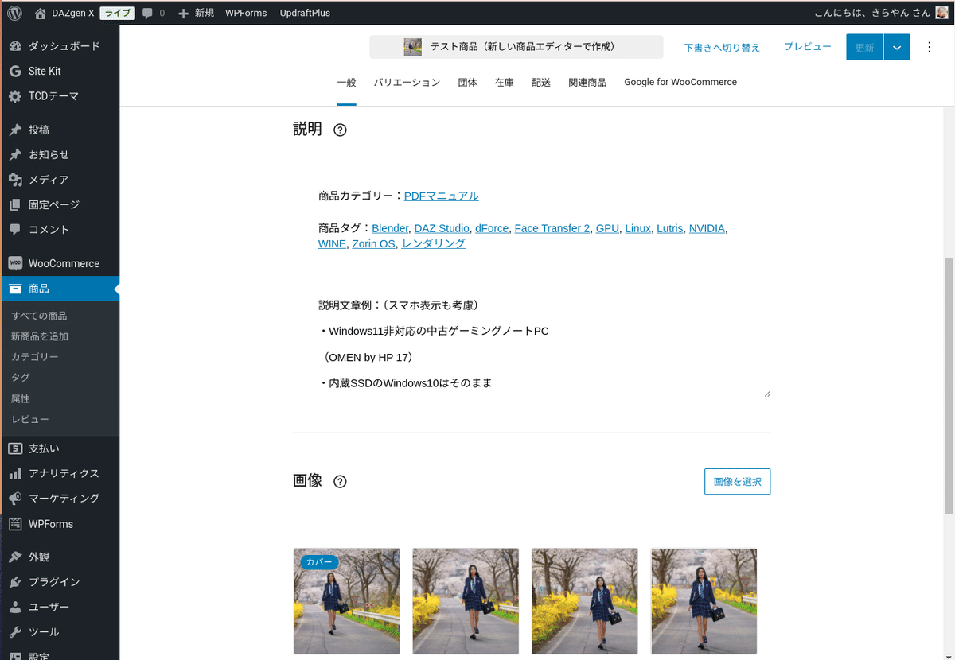Image resolution: width=955 pixels, height=660 pixels.
Task: Switch to the 配送 tab
Action: (x=541, y=82)
